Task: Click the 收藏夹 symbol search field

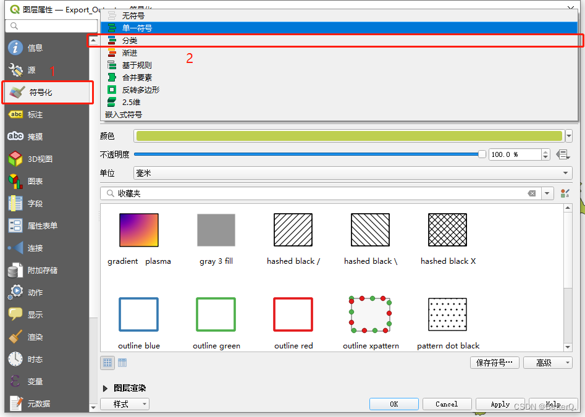Action: 321,193
